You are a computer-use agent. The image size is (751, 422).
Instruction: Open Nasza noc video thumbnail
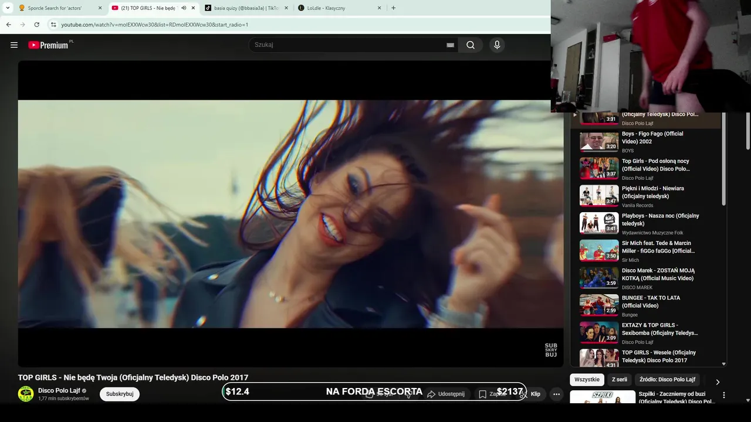pyautogui.click(x=599, y=223)
